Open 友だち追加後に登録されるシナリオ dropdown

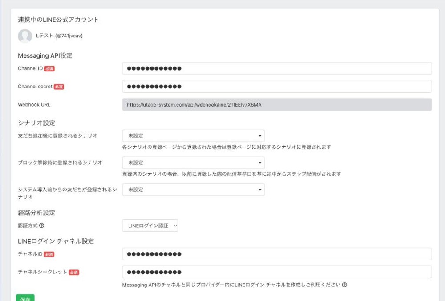pyautogui.click(x=193, y=136)
